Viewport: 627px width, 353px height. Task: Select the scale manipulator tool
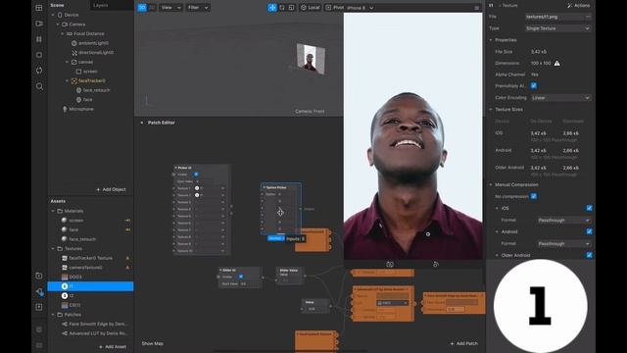(292, 8)
